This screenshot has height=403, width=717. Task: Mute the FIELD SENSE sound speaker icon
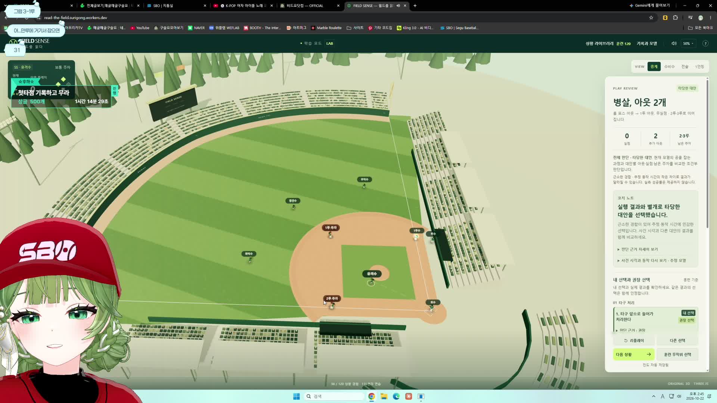coord(674,43)
